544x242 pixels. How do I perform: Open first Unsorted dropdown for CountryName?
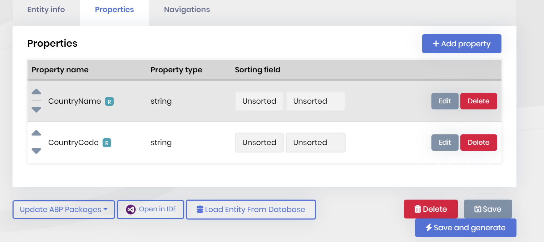[259, 101]
